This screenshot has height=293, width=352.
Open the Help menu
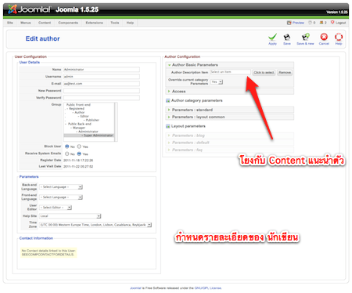click(x=130, y=23)
